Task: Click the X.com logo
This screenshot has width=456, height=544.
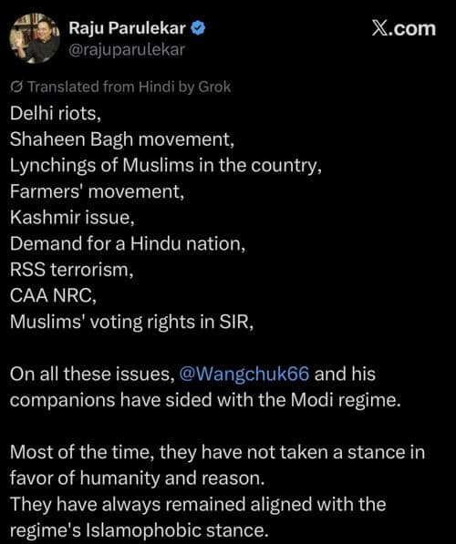Action: click(404, 28)
